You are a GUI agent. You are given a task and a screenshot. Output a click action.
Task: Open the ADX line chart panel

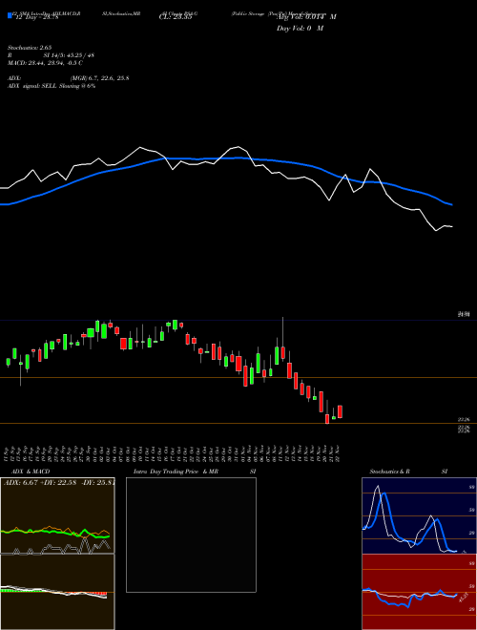coord(57,515)
